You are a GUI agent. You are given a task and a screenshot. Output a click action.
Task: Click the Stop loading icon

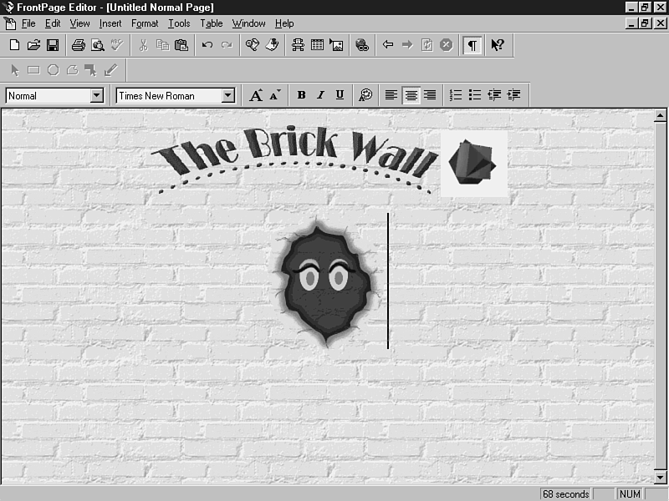(446, 45)
